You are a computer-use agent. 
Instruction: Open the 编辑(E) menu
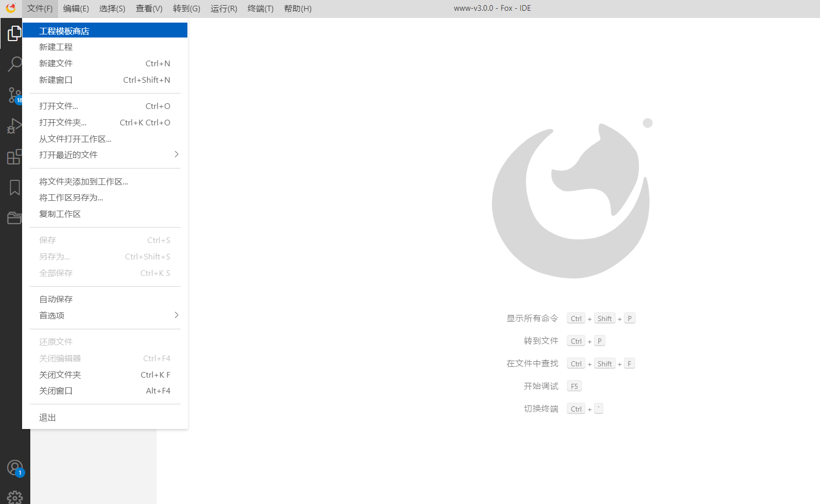(x=76, y=9)
